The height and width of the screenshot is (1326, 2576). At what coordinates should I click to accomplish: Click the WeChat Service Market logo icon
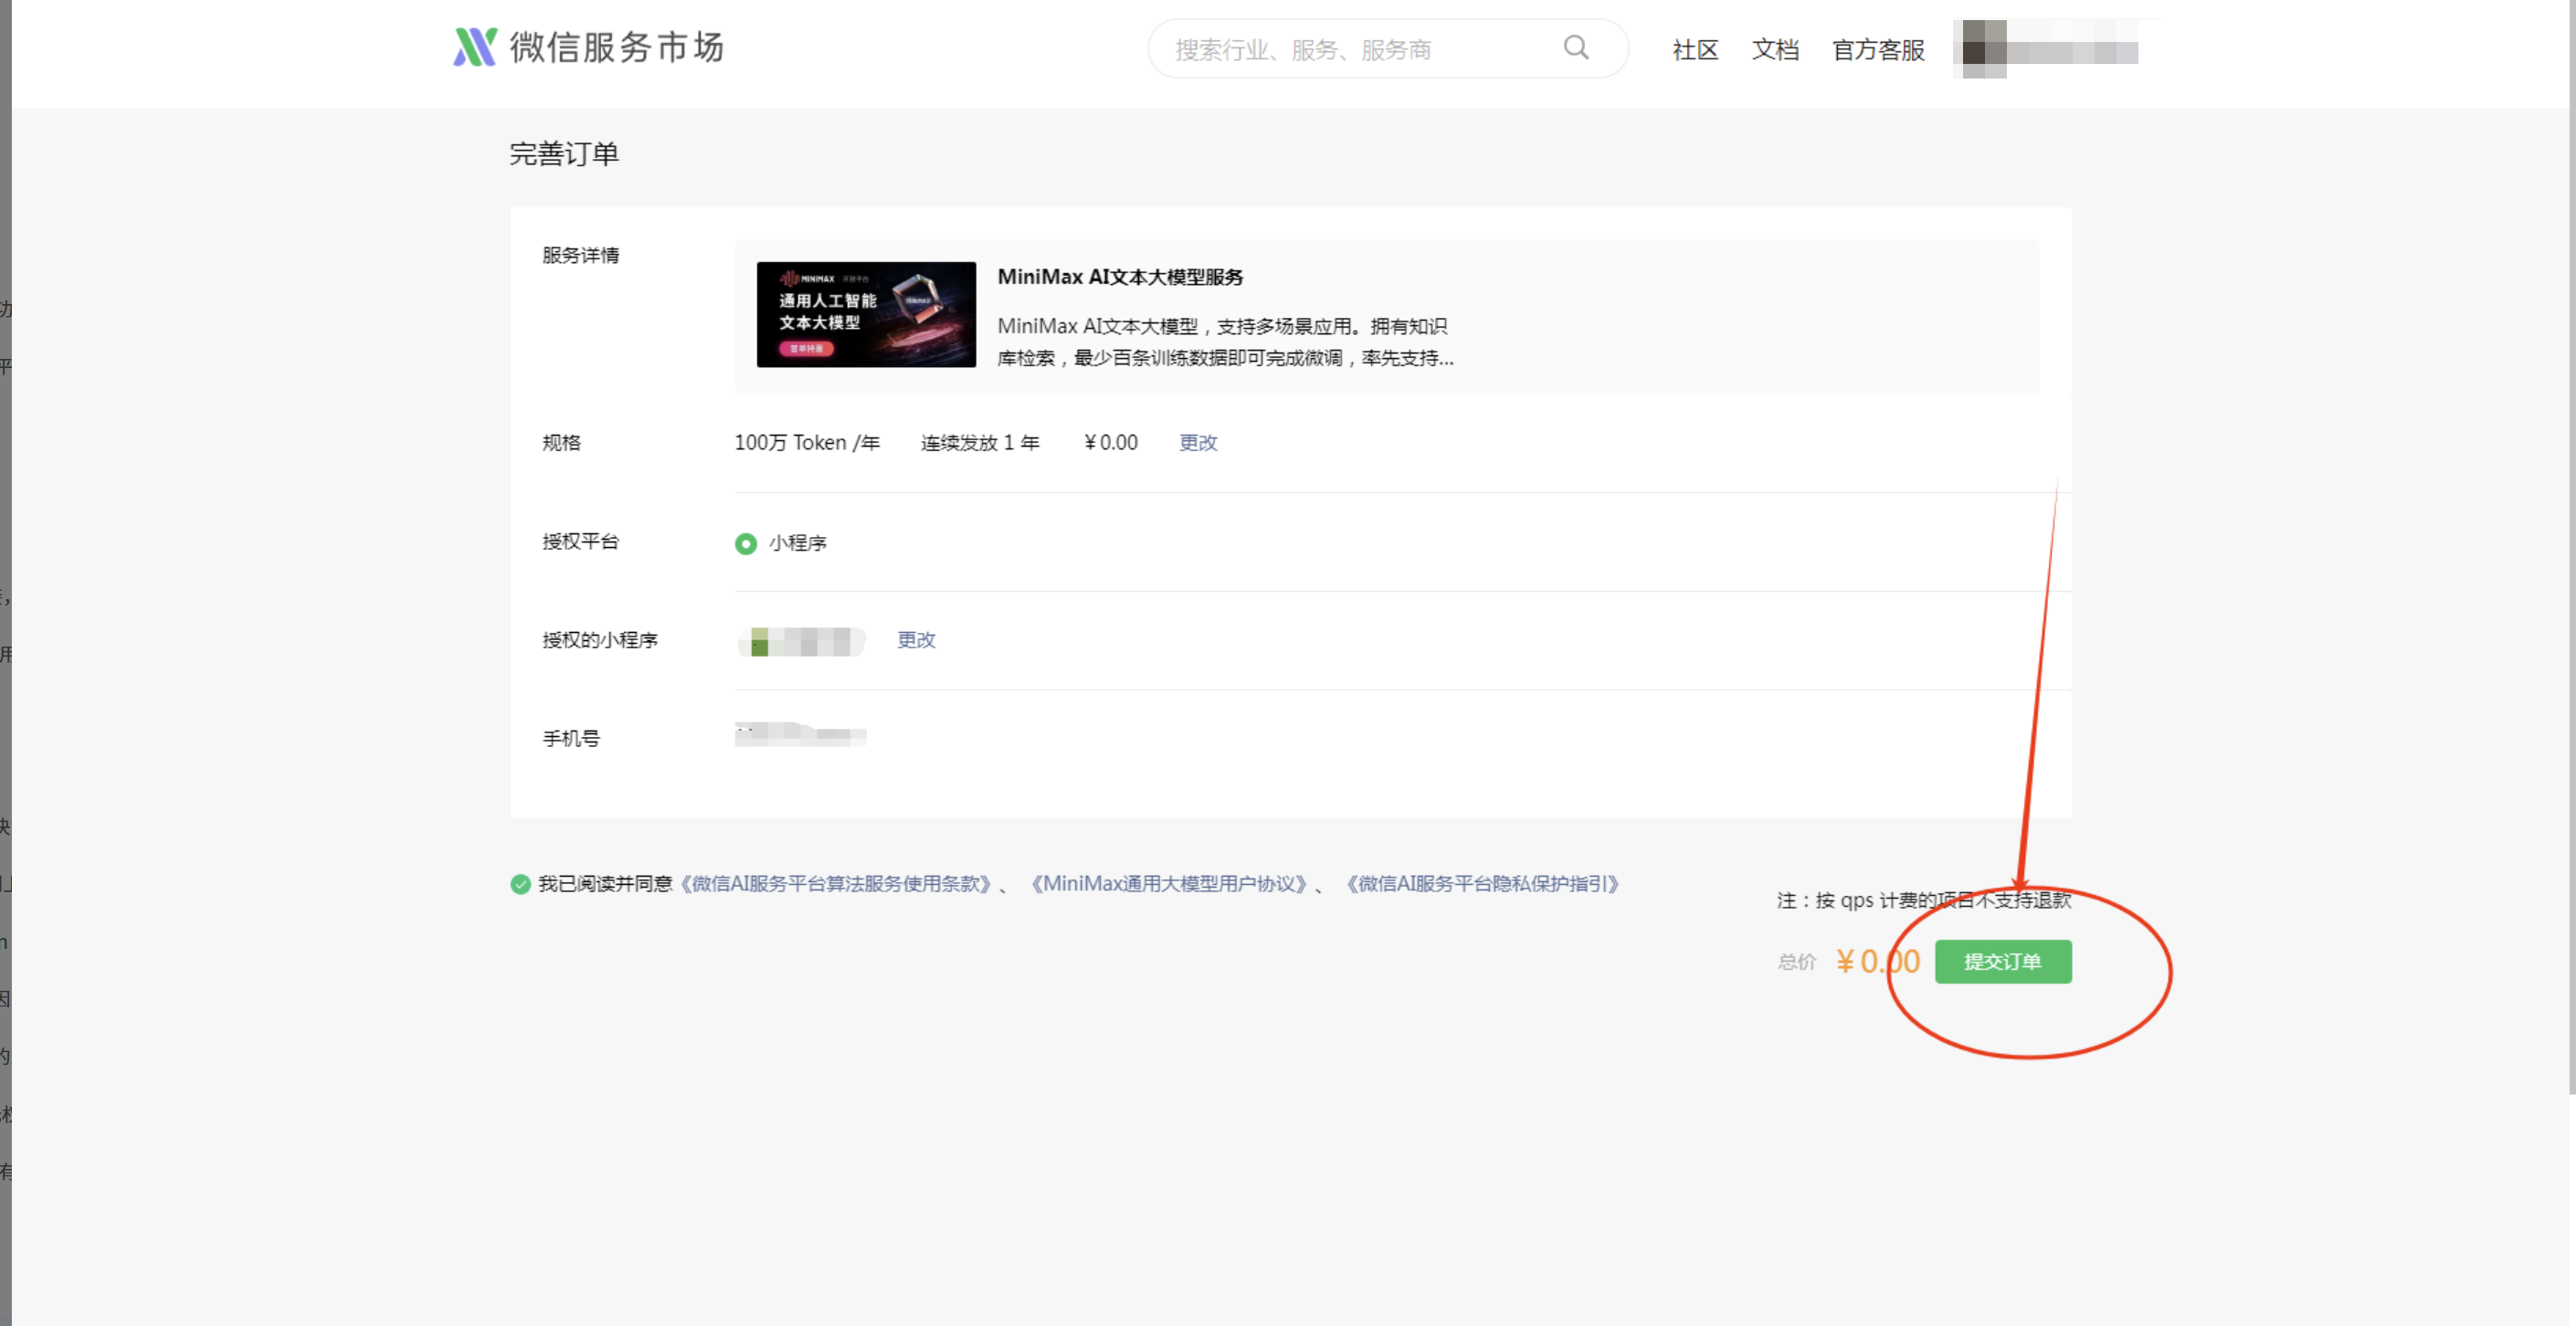point(474,47)
